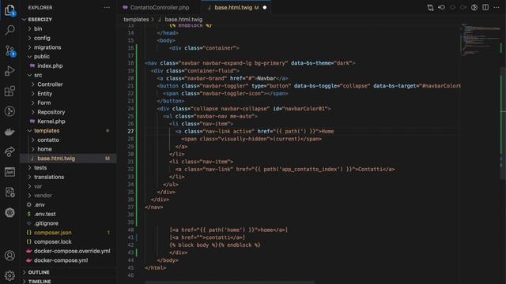Open the .env.test file
Viewport: 506px width, 284px height.
pyautogui.click(x=45, y=214)
